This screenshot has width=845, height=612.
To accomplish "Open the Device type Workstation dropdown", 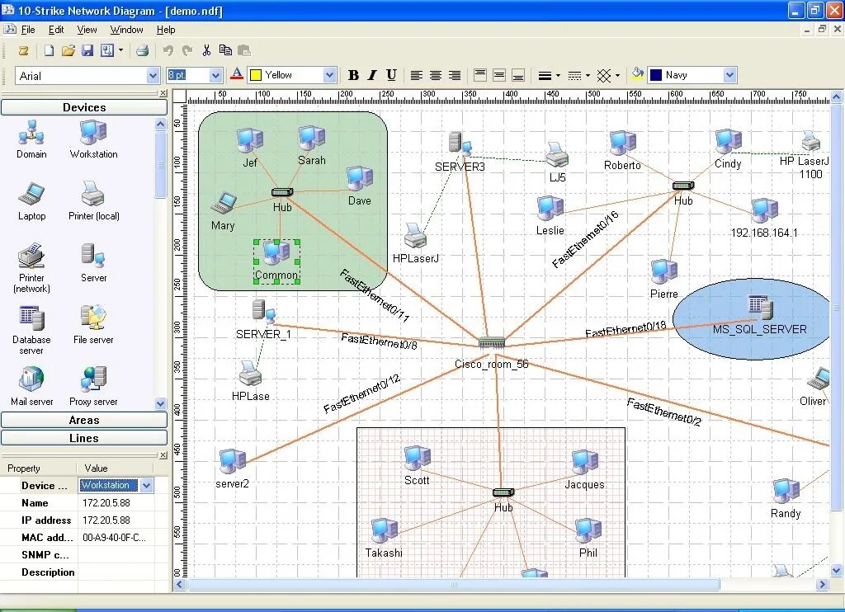I will click(x=147, y=486).
